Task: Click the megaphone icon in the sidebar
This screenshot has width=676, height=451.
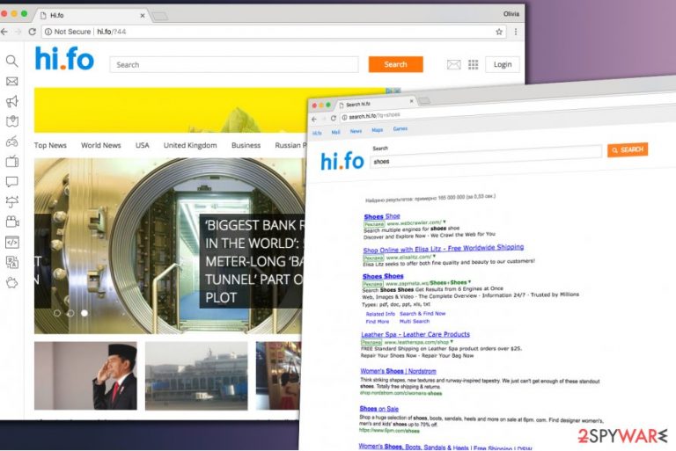Action: tap(12, 101)
